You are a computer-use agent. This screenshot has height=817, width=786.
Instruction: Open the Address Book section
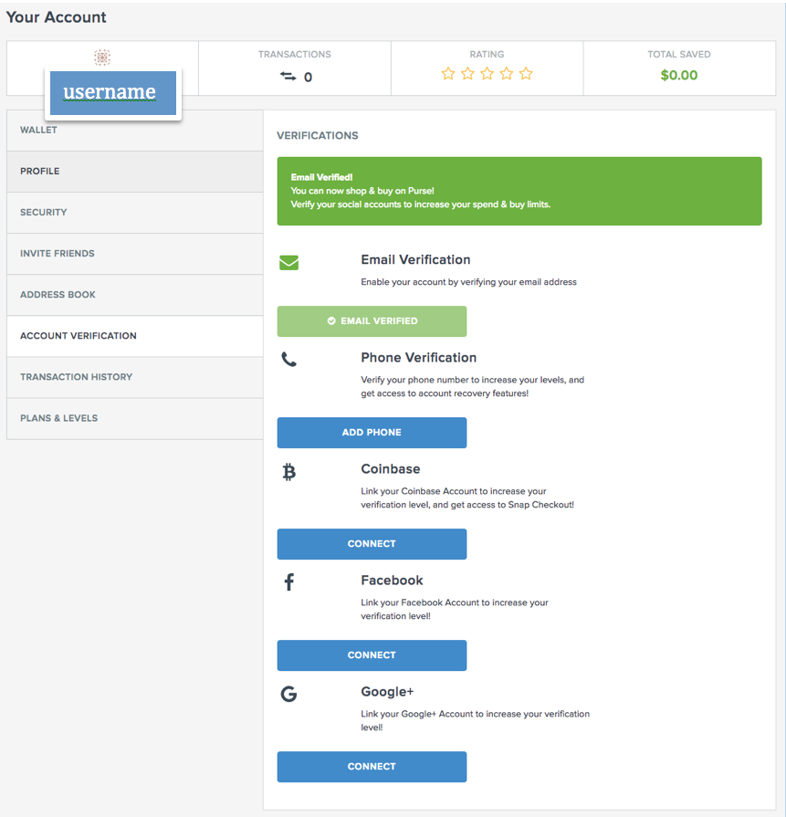134,295
